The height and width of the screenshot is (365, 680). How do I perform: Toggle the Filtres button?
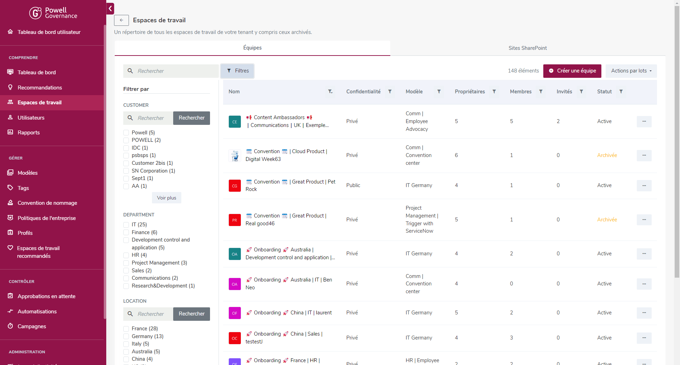[237, 71]
